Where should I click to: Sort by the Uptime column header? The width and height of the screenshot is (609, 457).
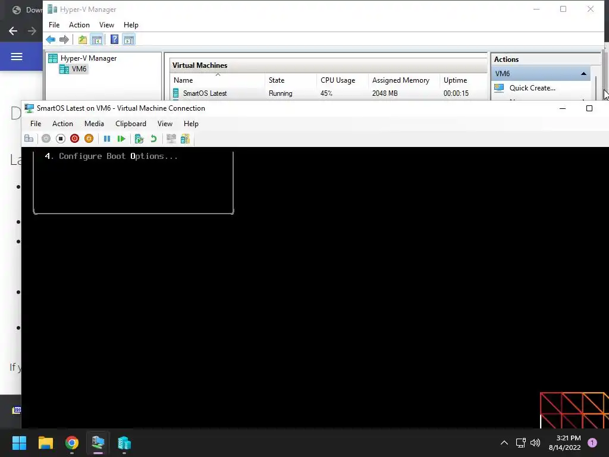click(x=463, y=80)
